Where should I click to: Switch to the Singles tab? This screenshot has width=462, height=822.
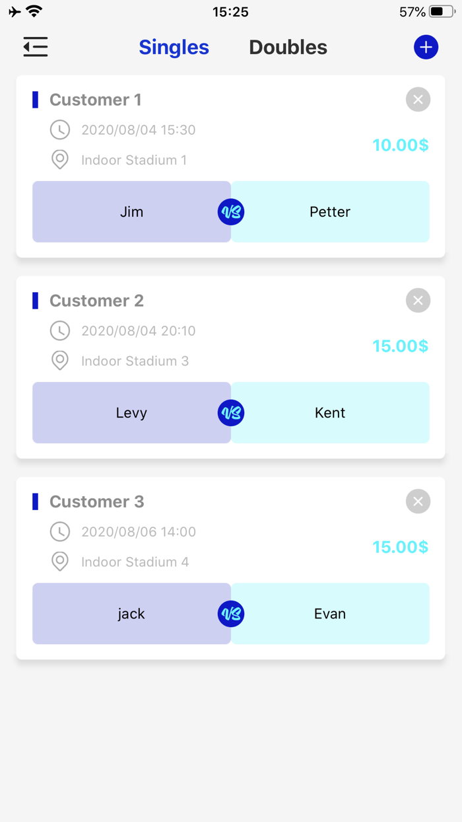click(174, 48)
